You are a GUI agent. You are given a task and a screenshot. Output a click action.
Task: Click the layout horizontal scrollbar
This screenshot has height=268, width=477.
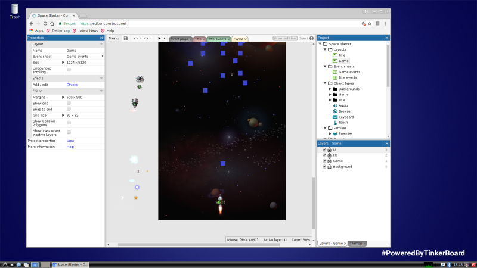click(x=199, y=244)
